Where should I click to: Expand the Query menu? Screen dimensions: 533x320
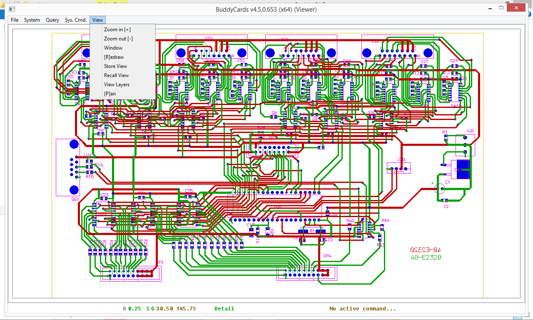[x=52, y=20]
